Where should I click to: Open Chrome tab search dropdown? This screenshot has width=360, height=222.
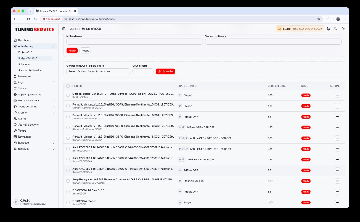click(x=30, y=11)
